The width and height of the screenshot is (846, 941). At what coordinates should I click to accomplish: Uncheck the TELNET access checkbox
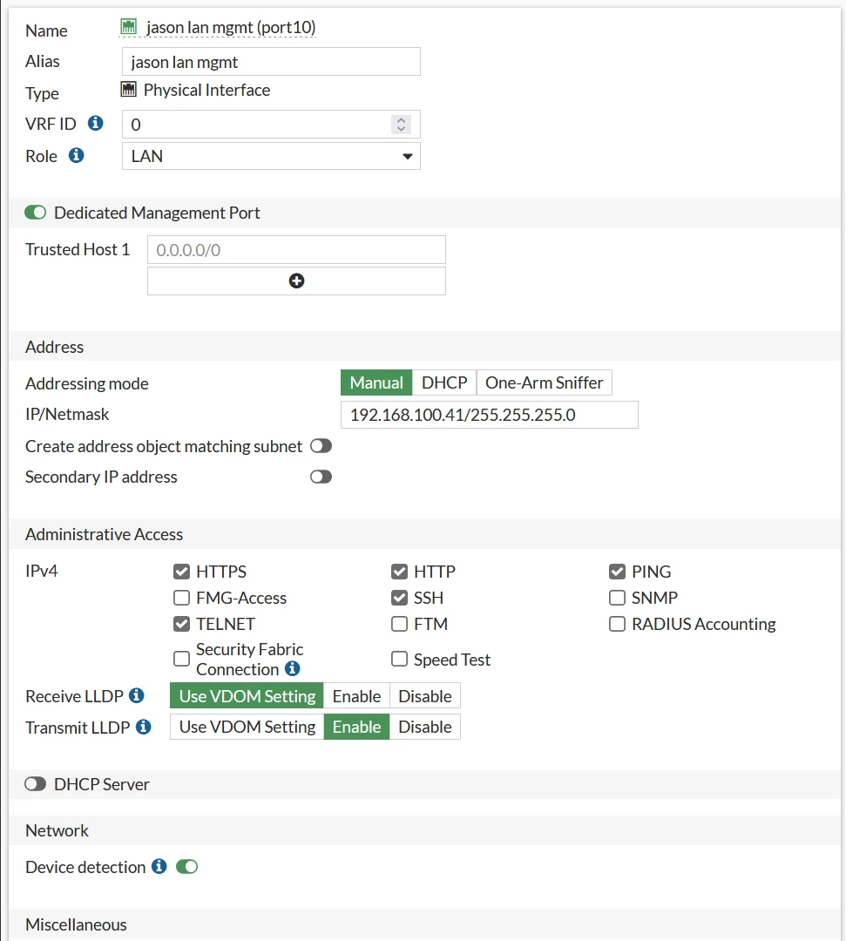pyautogui.click(x=181, y=624)
